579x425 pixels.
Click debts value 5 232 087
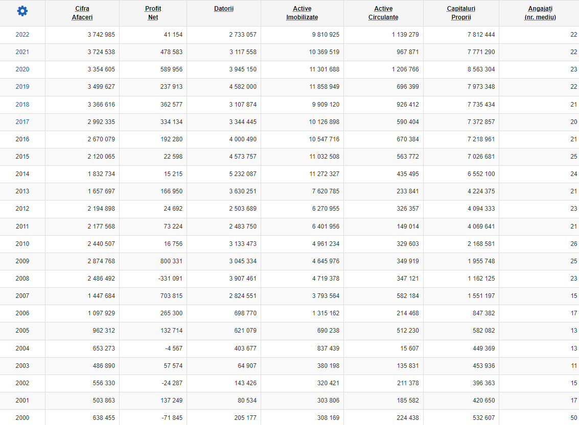point(243,173)
